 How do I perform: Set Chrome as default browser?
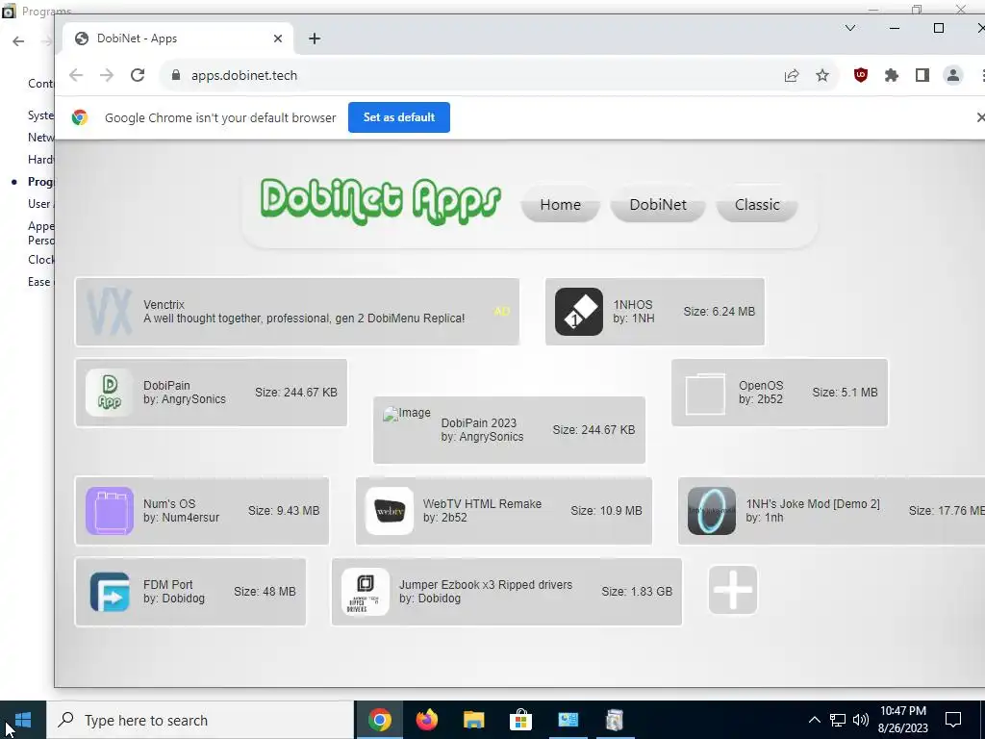pyautogui.click(x=399, y=117)
